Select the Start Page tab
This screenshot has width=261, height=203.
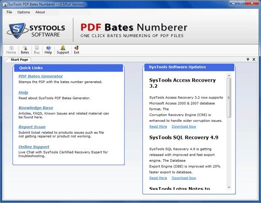19,60
